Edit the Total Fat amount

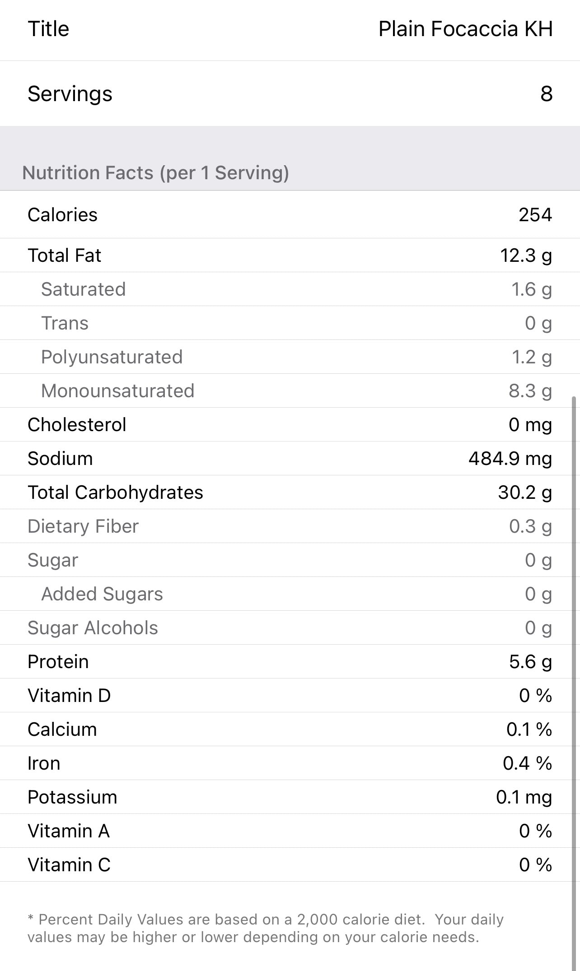click(526, 256)
